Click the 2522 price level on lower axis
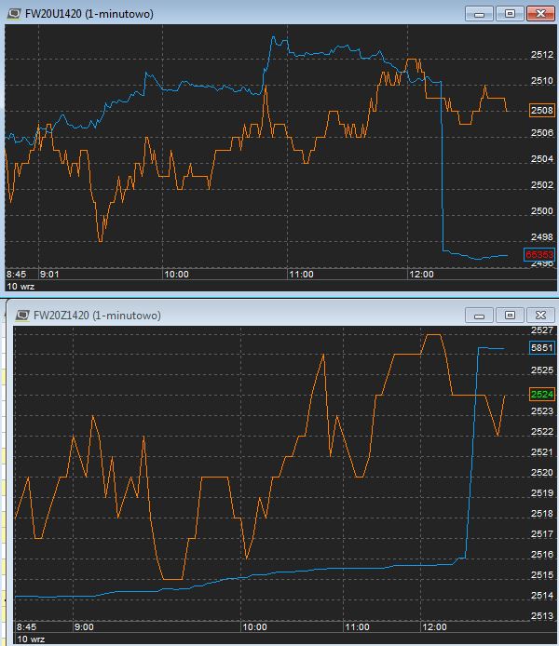Viewport: 559px width, 646px height. tap(542, 431)
